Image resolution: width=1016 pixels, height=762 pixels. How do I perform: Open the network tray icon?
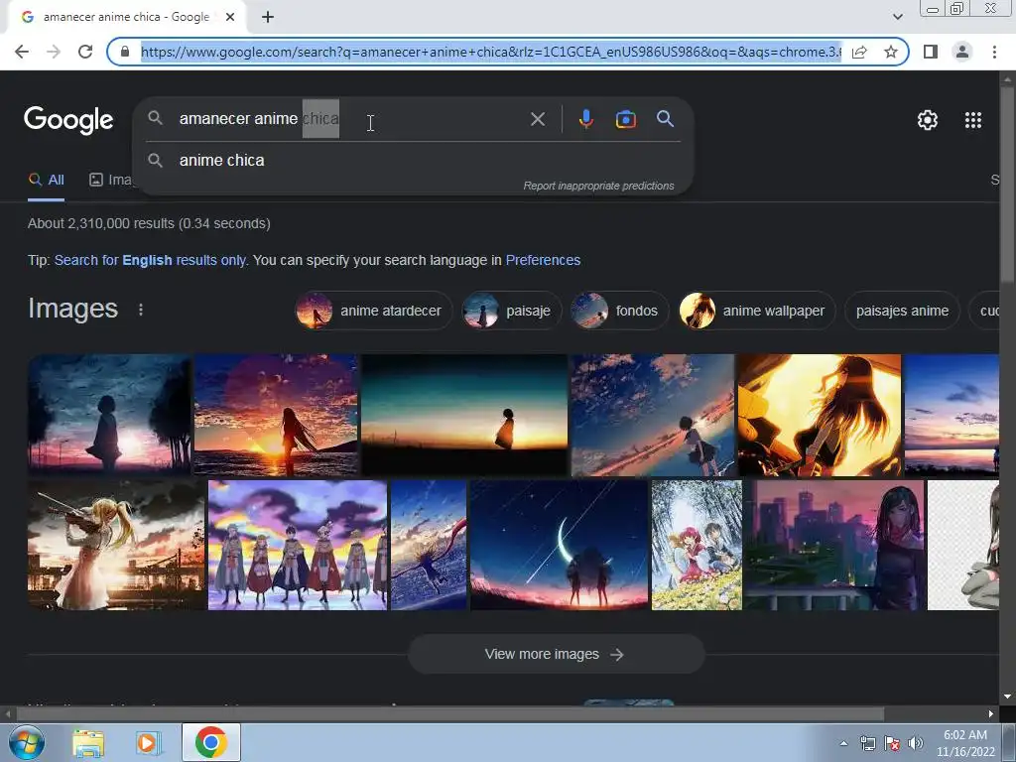coord(867,743)
